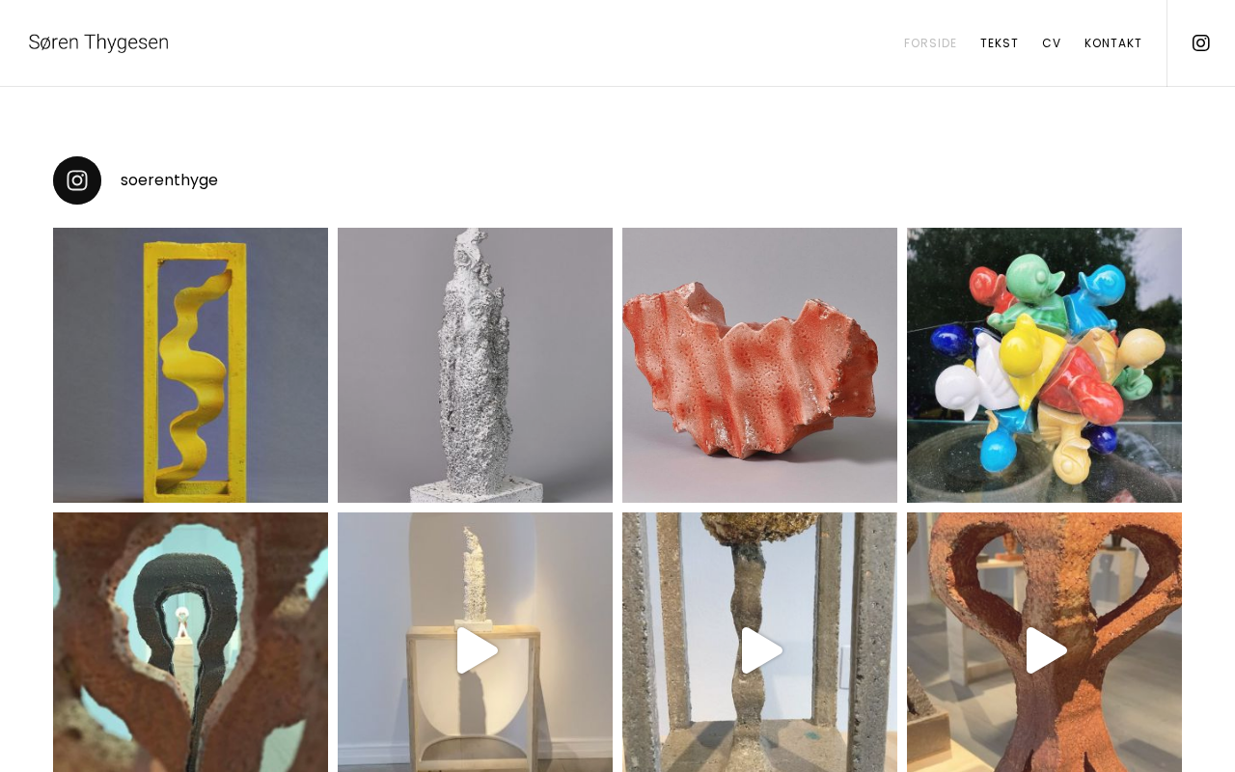
Task: Go to the TEKST page
Action: pos(1000,43)
